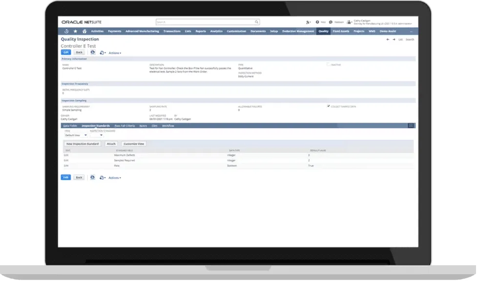477x281 pixels.
Task: Click the Customize View button
Action: click(133, 144)
